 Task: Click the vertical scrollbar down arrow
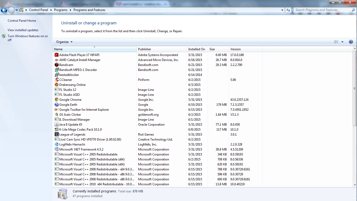tap(355, 185)
